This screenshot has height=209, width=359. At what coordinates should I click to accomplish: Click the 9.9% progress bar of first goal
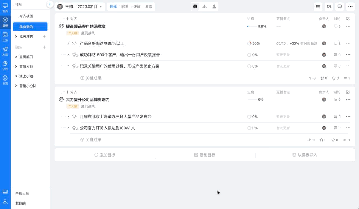click(x=252, y=26)
